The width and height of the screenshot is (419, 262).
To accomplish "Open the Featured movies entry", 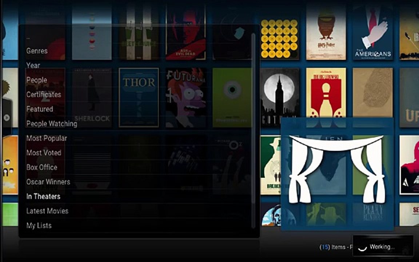I will point(40,109).
